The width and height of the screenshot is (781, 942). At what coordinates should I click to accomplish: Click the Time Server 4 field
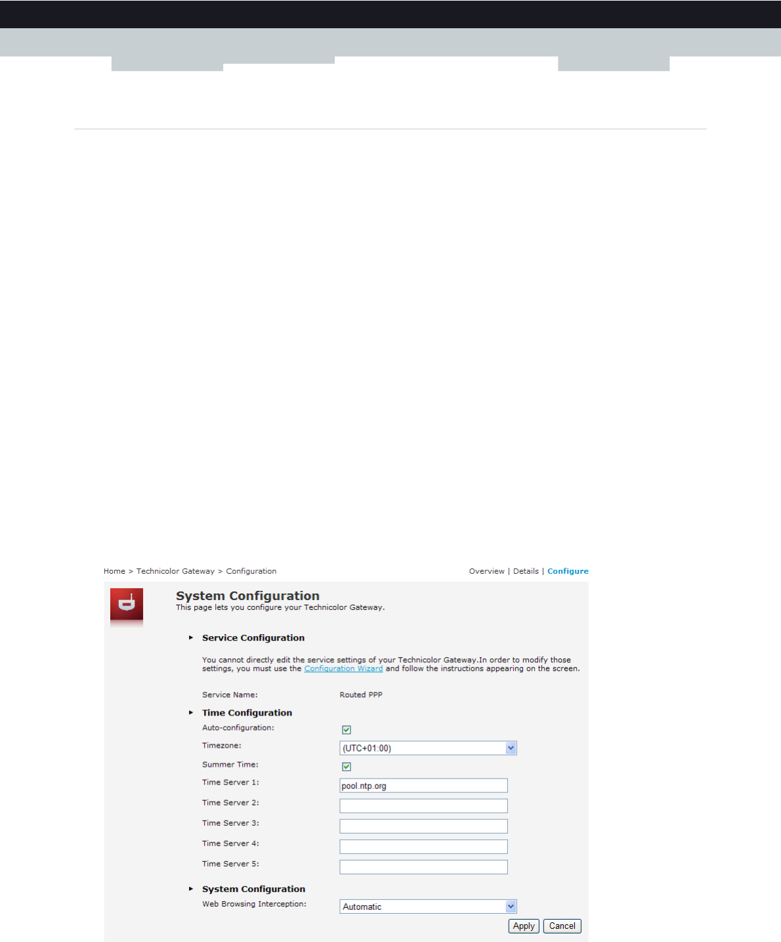tap(423, 847)
